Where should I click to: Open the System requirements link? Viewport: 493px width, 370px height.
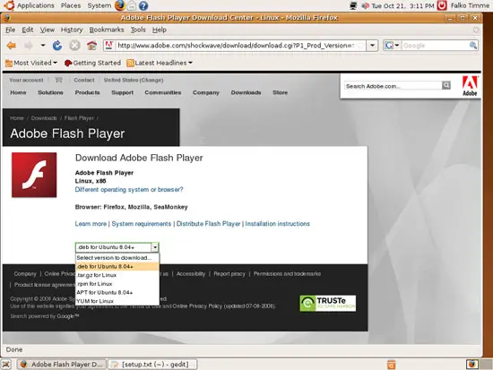pos(142,224)
